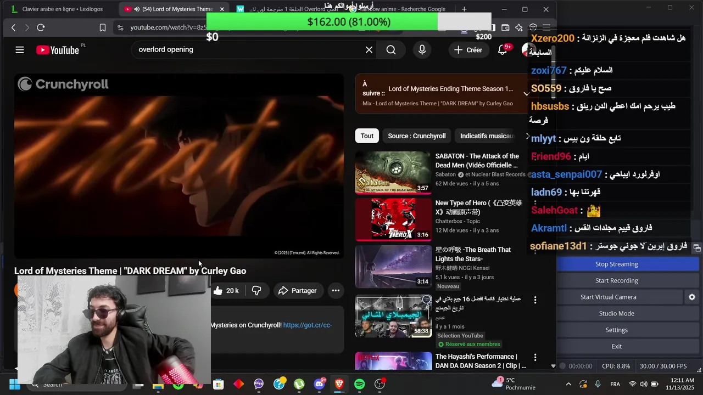Switch to the Clavier arabe Lexilogos tab
The width and height of the screenshot is (703, 395).
58,9
